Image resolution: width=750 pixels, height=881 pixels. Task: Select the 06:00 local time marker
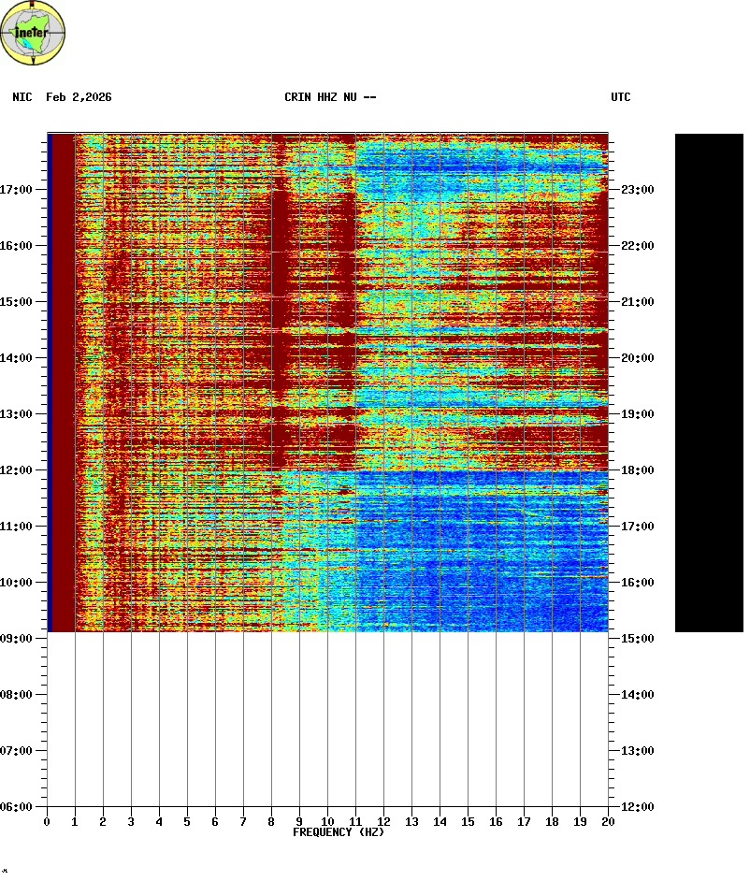[16, 807]
